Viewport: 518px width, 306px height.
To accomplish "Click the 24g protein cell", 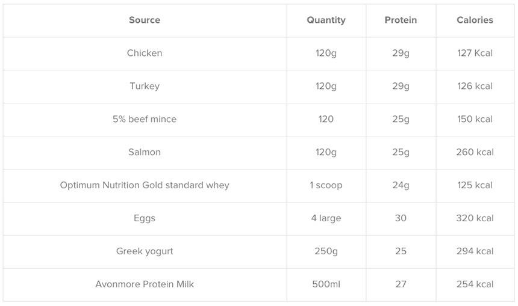I will pos(401,185).
